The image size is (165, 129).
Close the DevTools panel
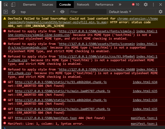[160, 5]
